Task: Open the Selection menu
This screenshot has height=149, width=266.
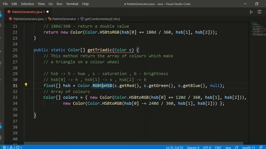Action: (27, 4)
